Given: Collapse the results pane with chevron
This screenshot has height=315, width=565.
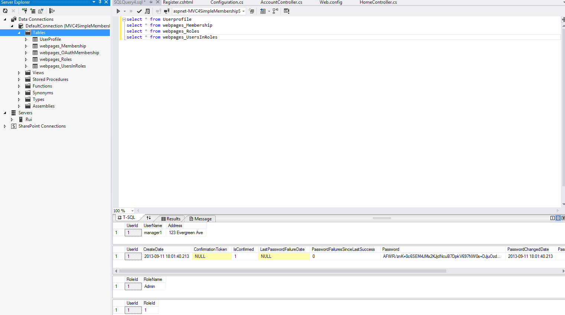Looking at the screenshot, I should click(563, 218).
